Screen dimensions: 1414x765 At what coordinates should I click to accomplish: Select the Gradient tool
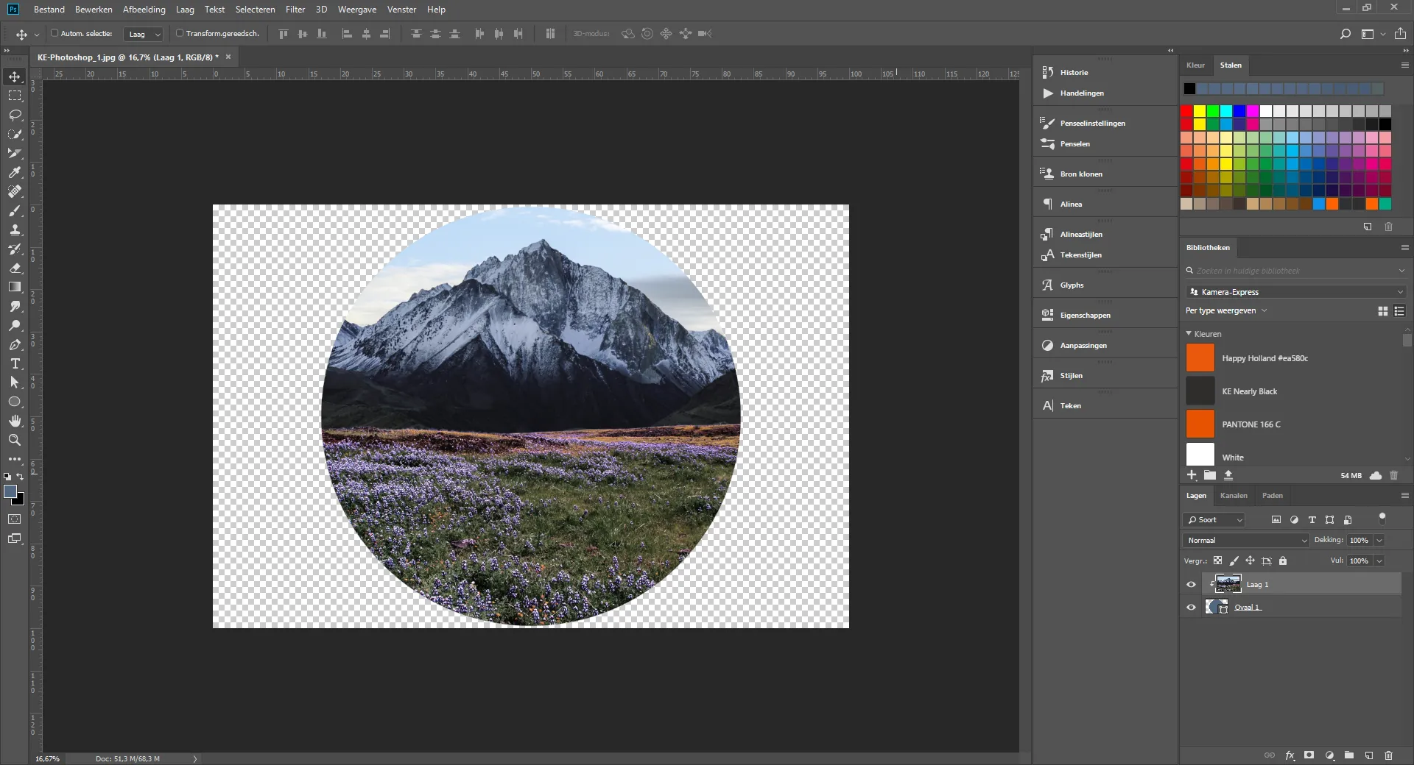tap(15, 288)
